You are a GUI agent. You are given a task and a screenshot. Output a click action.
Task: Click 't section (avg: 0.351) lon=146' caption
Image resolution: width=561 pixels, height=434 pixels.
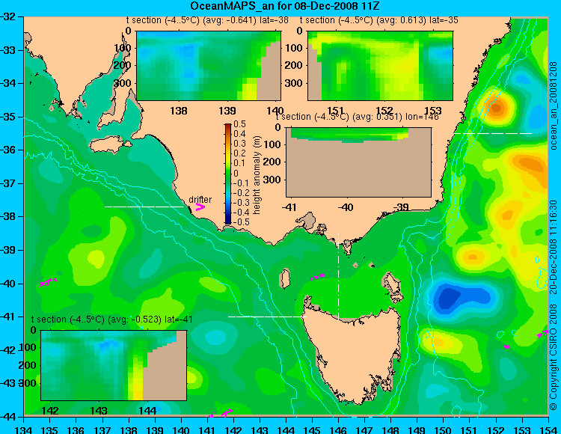click(x=357, y=117)
